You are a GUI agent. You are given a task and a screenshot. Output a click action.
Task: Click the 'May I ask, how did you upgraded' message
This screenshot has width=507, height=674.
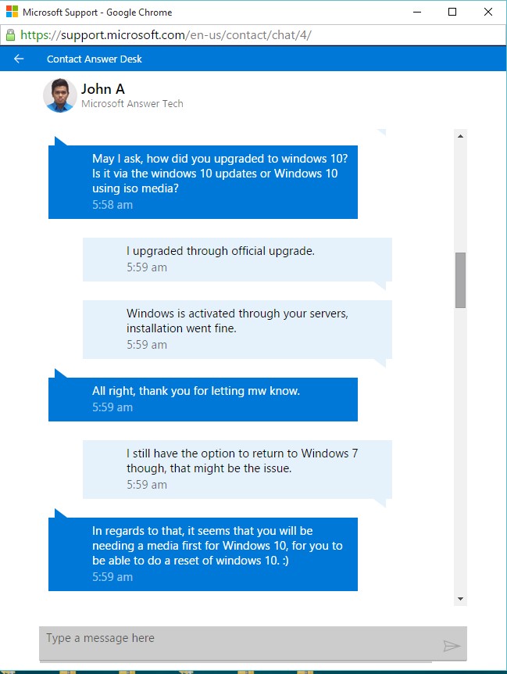click(220, 174)
